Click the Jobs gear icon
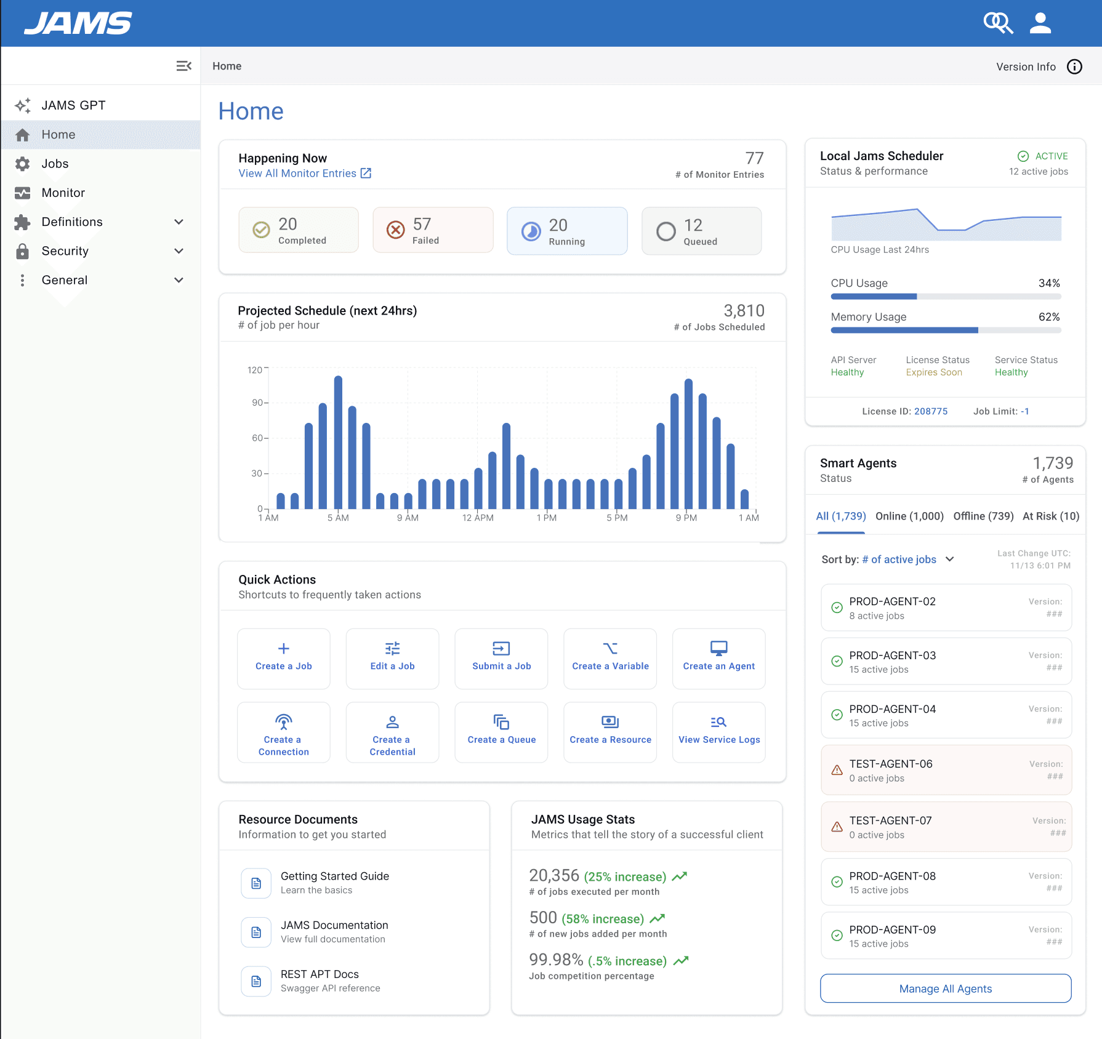The image size is (1102, 1039). click(x=23, y=164)
